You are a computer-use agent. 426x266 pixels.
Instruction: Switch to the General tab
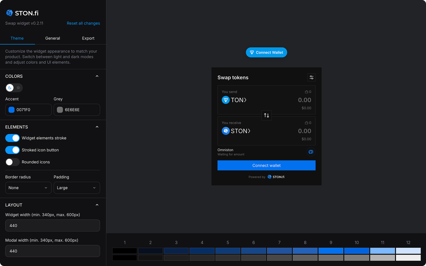pos(53,38)
